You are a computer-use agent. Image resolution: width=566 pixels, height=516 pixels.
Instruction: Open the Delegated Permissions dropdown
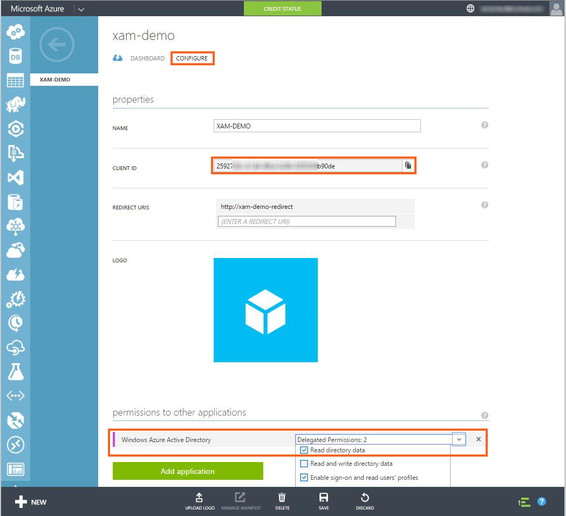[x=459, y=439]
